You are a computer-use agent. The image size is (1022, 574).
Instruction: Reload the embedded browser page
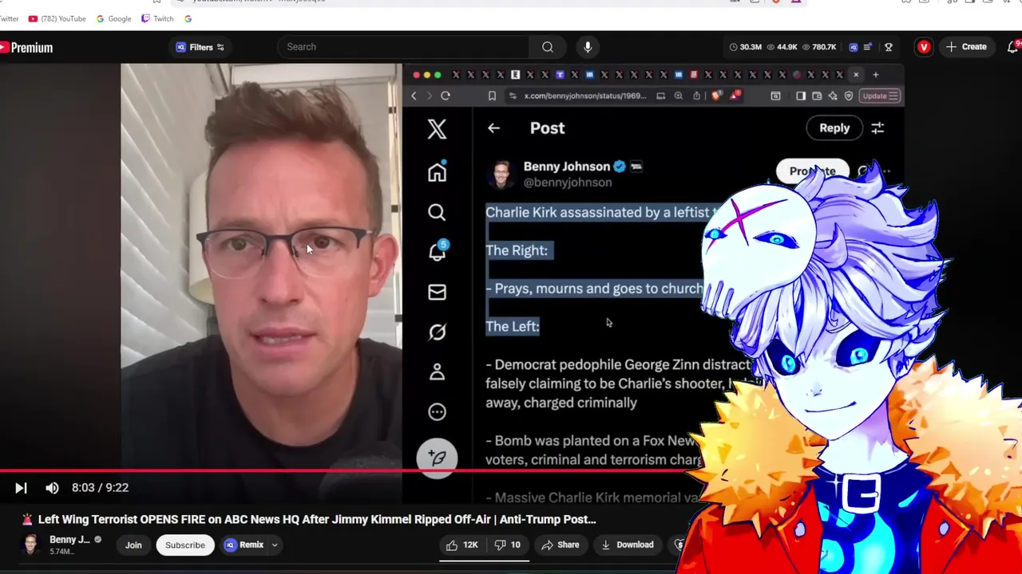click(446, 96)
